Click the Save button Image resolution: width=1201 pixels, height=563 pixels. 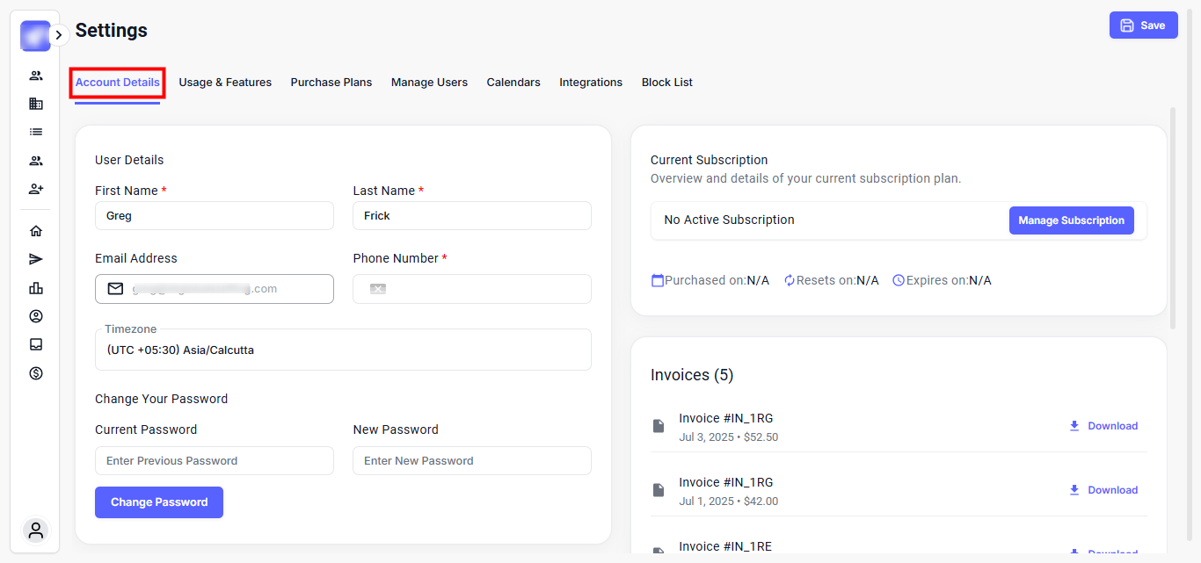click(x=1143, y=25)
